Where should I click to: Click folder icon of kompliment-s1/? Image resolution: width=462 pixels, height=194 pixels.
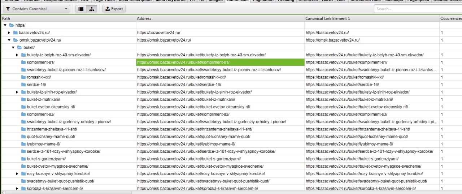point(23,62)
